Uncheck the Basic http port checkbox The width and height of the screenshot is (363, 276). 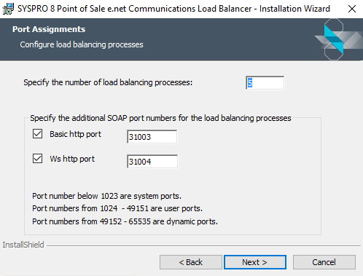point(37,134)
